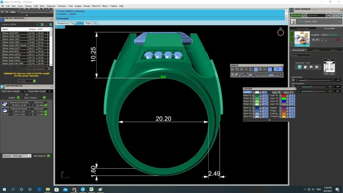Open the Front viewport title dropdown arrow
The width and height of the screenshot is (343, 193).
pyautogui.click(x=64, y=27)
